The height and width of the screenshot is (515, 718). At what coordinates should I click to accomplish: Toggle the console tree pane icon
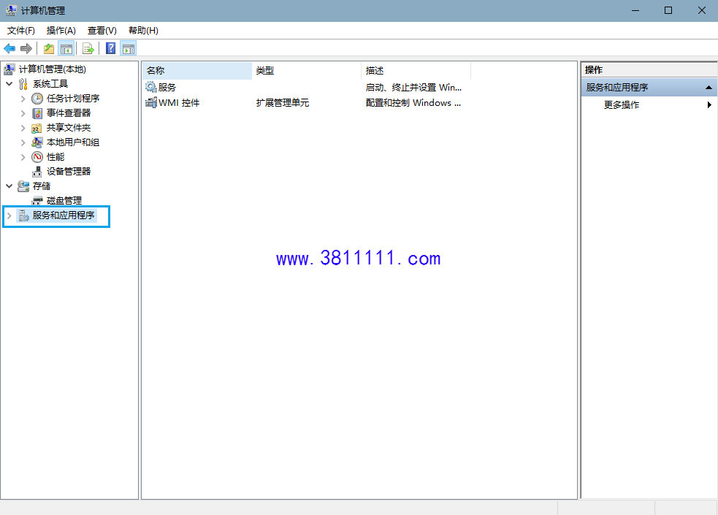(x=66, y=48)
